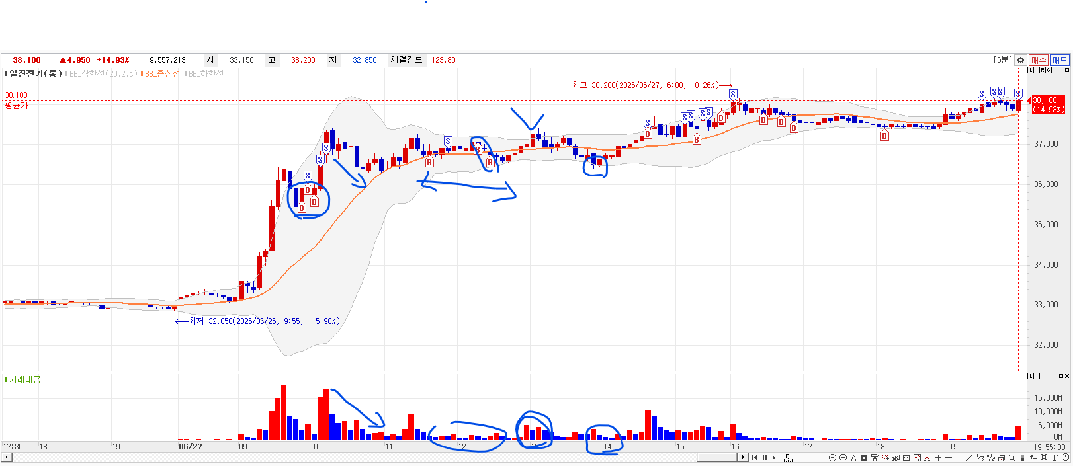Click the volume value 9,557,213
The height and width of the screenshot is (466, 1073).
pyautogui.click(x=167, y=59)
